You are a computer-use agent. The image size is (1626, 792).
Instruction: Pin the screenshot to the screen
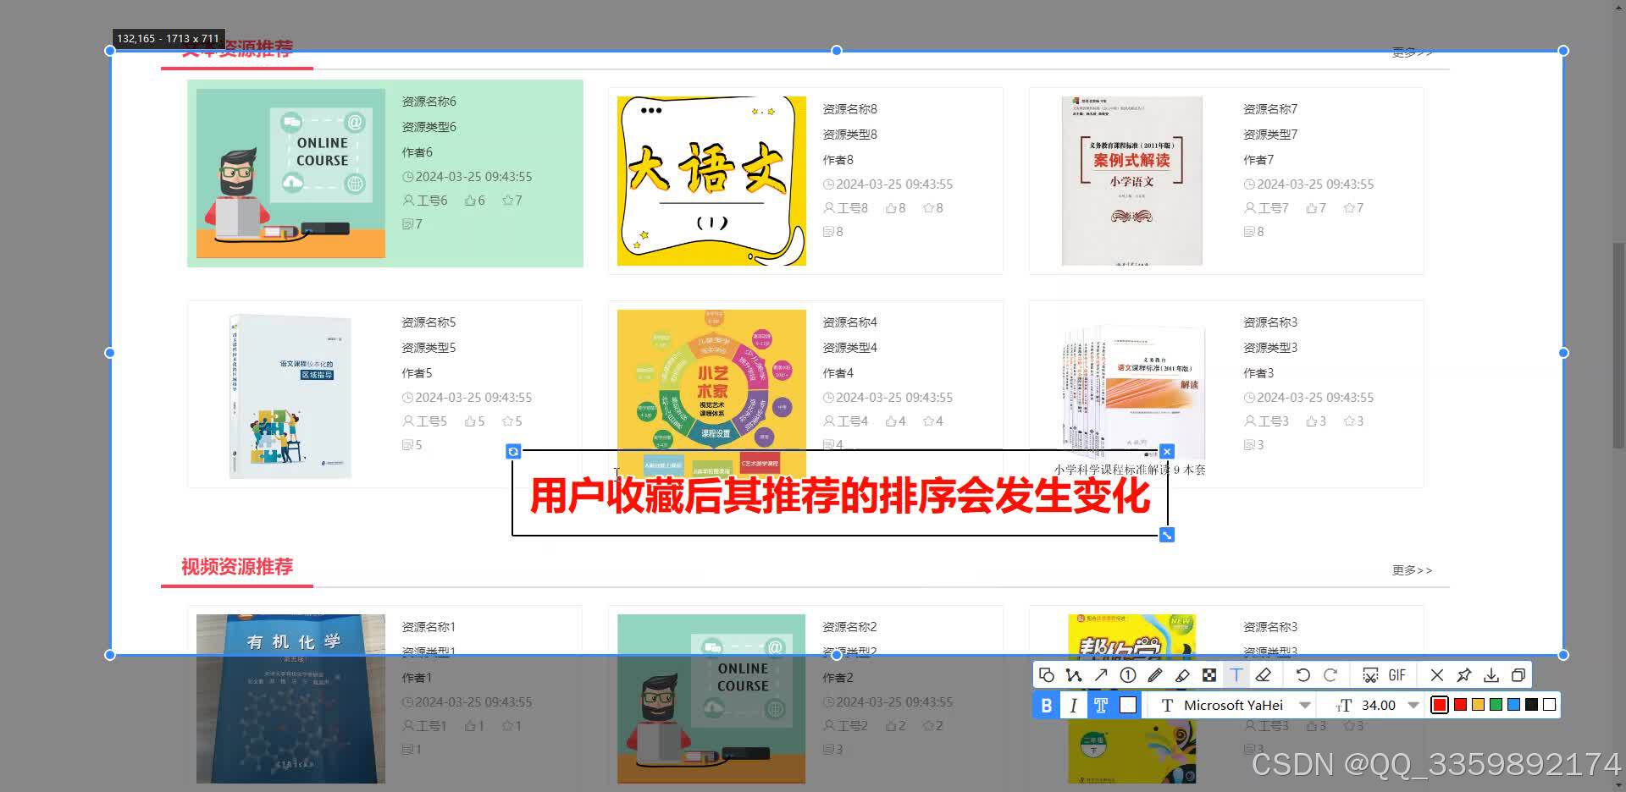tap(1463, 675)
